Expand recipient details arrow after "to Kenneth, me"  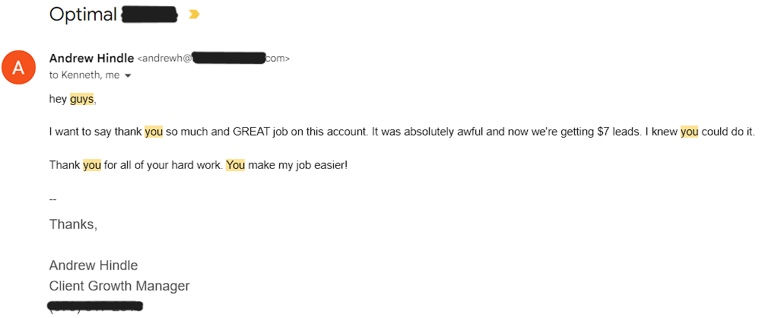point(128,76)
